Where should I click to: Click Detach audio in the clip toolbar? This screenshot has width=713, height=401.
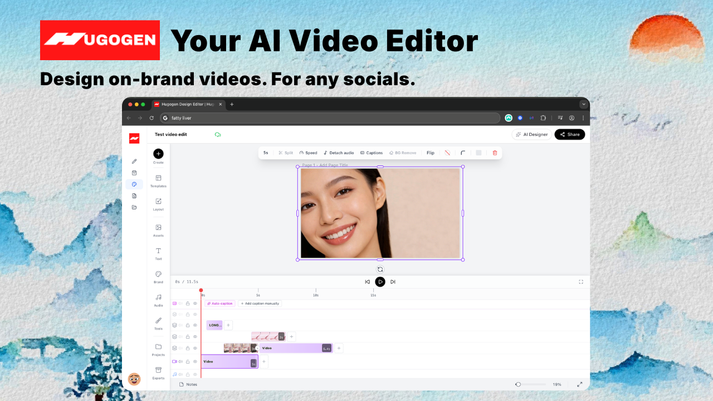(339, 153)
